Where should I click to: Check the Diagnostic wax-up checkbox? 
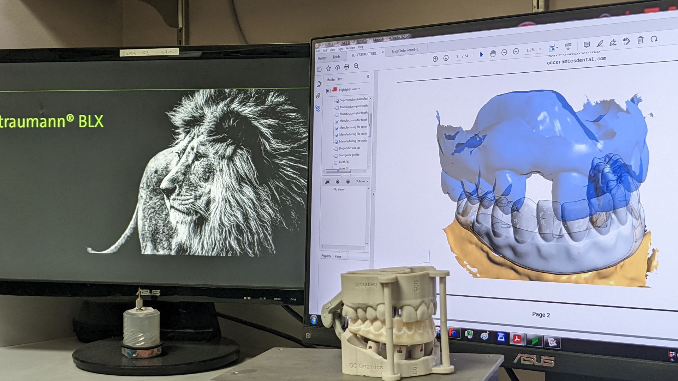(336, 149)
